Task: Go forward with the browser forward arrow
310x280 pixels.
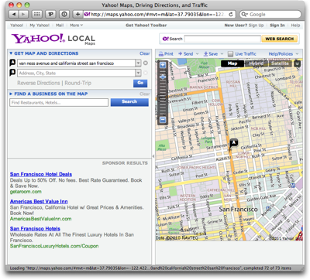Action: tap(23, 14)
